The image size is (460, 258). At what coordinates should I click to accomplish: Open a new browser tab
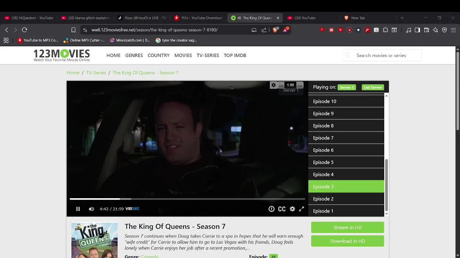(x=402, y=18)
